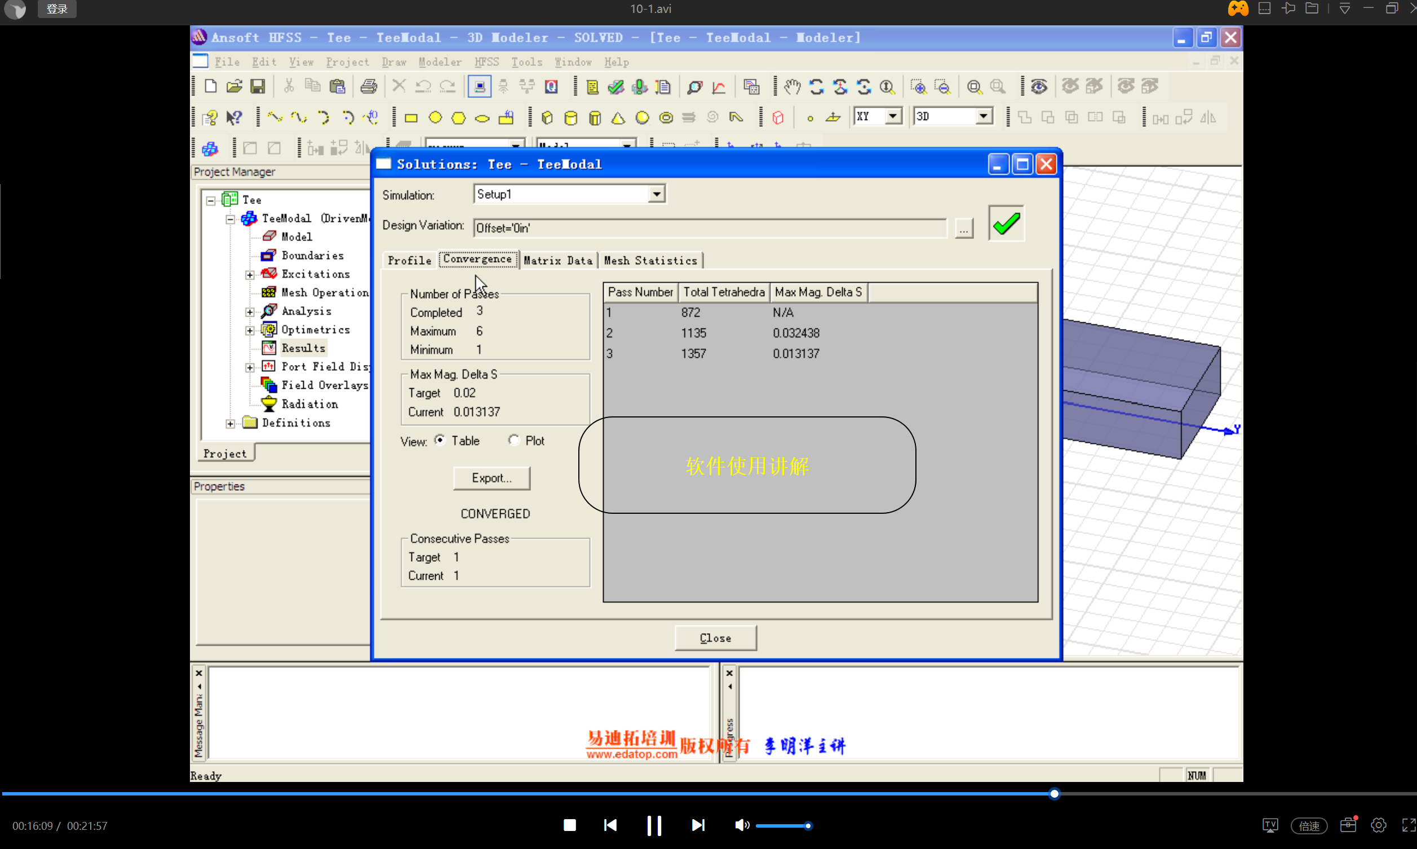Open the XY drawing plane dropdown
This screenshot has height=849, width=1417.
click(x=892, y=117)
